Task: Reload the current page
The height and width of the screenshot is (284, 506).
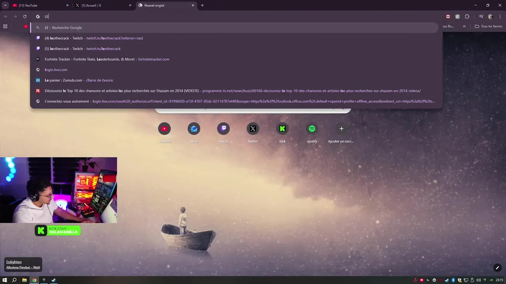Action: [25, 17]
